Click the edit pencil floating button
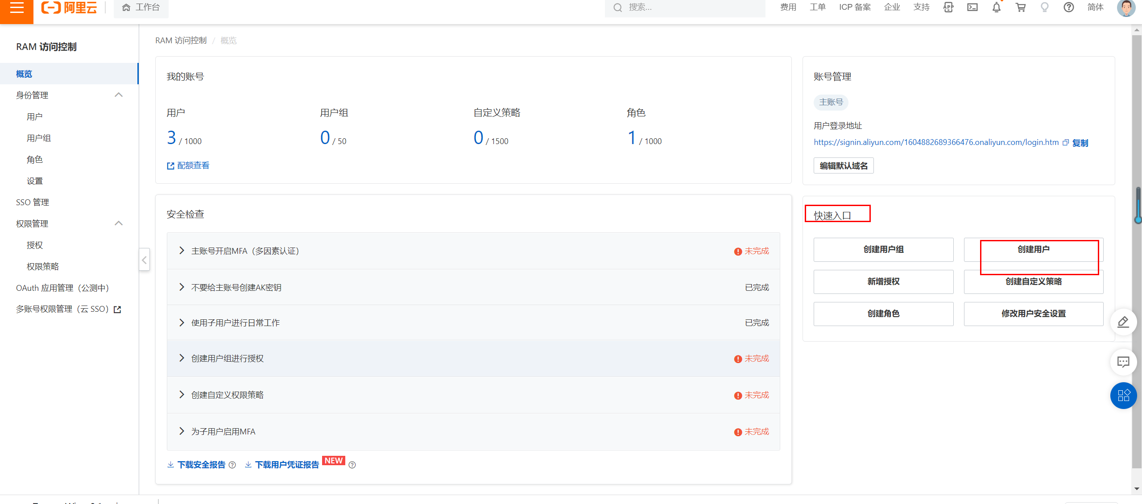 pos(1123,322)
